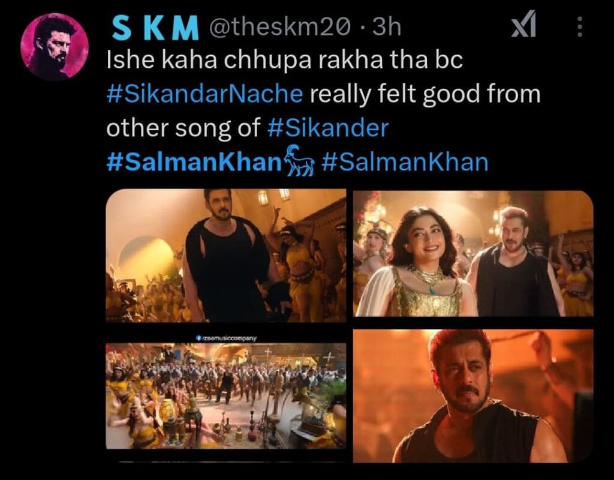The height and width of the screenshot is (480, 614).
Task: View the top-left photo of man in black vest
Action: [226, 256]
